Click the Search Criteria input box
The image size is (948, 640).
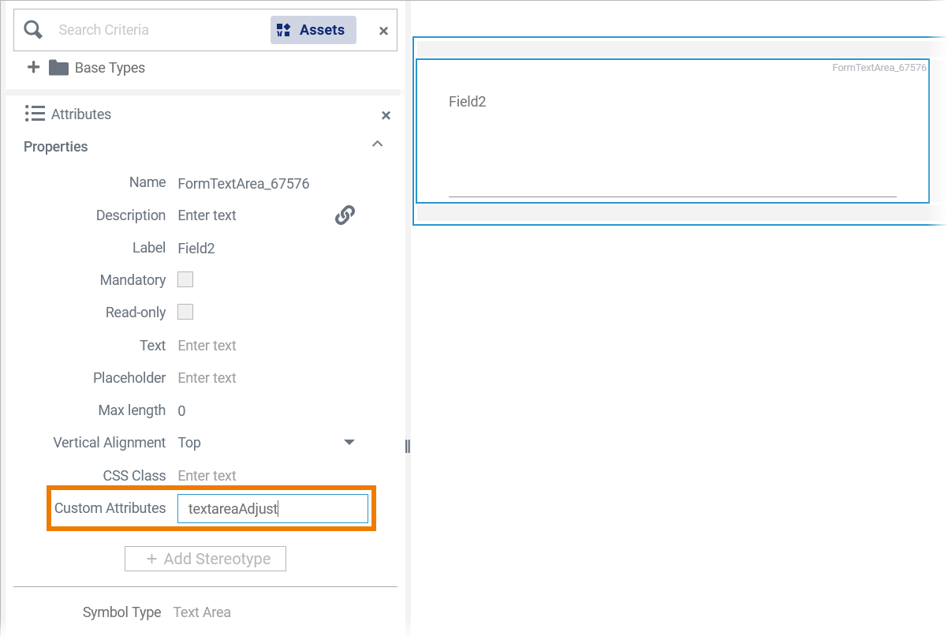click(158, 30)
